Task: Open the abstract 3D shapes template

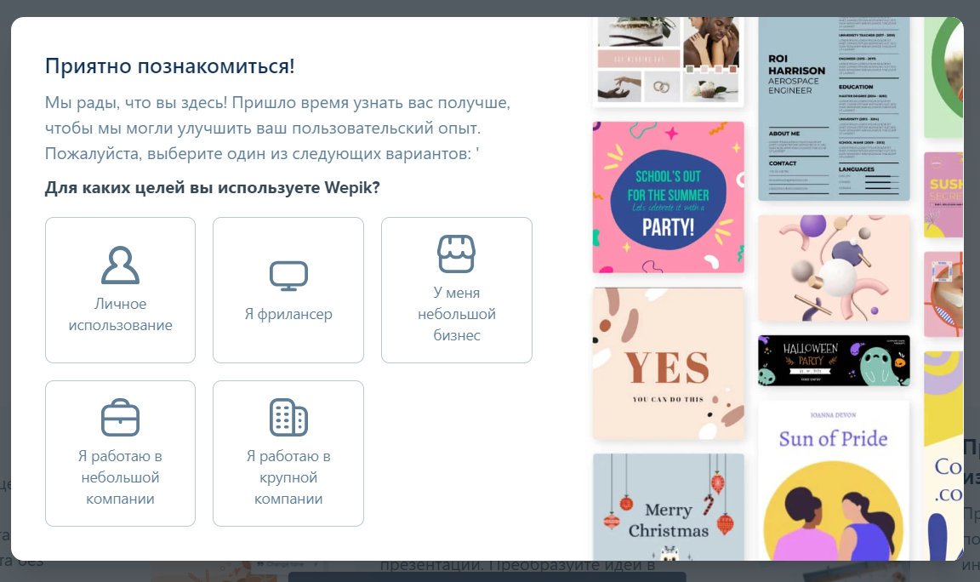Action: coord(834,268)
